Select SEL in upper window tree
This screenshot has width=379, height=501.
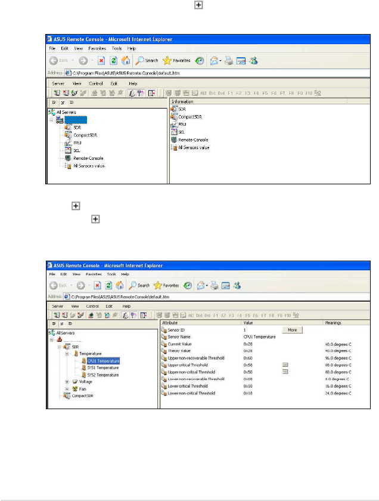click(77, 150)
